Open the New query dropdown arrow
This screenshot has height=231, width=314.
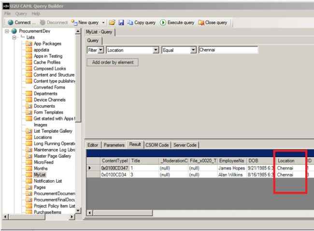pos(103,23)
